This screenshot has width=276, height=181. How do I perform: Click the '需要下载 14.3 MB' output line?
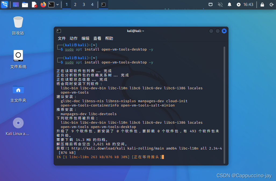[82, 140]
